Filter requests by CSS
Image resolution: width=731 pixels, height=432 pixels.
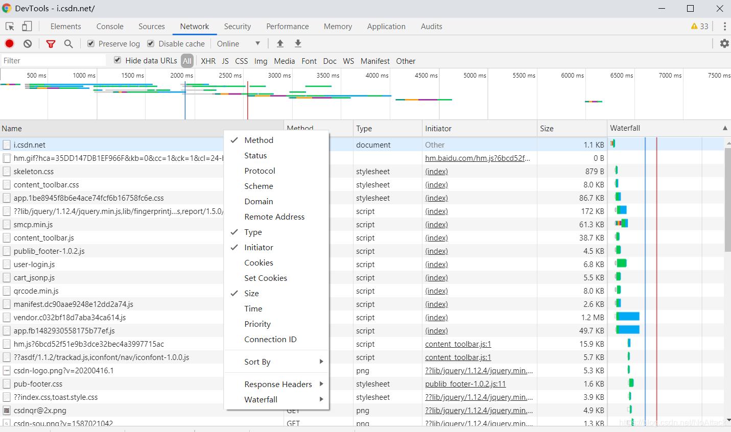click(242, 61)
